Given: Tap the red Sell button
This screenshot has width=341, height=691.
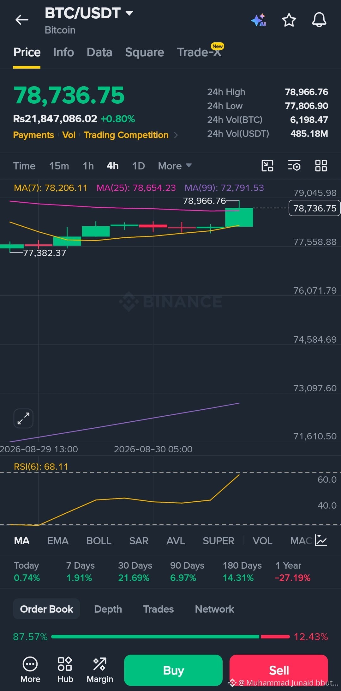Looking at the screenshot, I should [x=279, y=670].
